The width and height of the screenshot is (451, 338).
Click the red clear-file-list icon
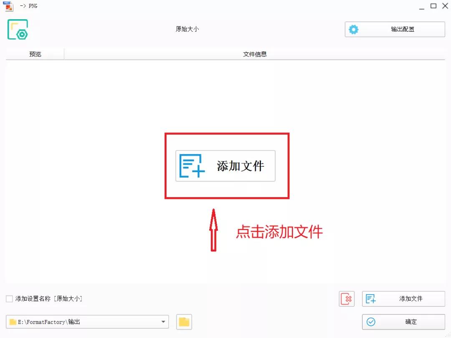tap(347, 299)
